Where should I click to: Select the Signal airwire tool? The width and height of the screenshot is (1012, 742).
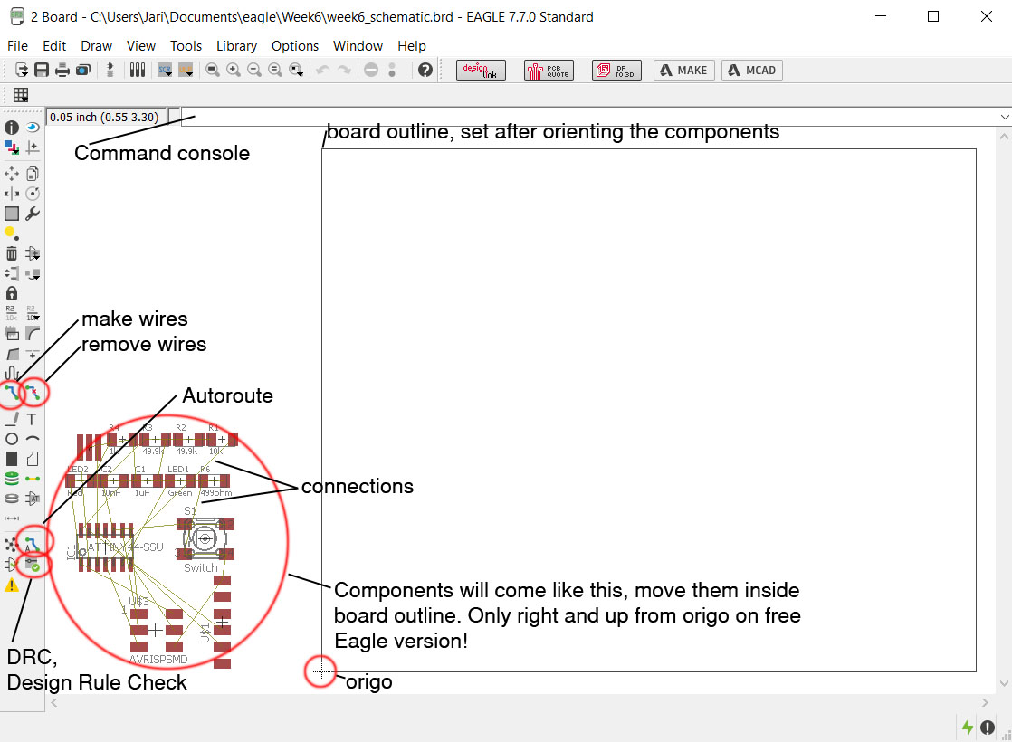pos(33,479)
